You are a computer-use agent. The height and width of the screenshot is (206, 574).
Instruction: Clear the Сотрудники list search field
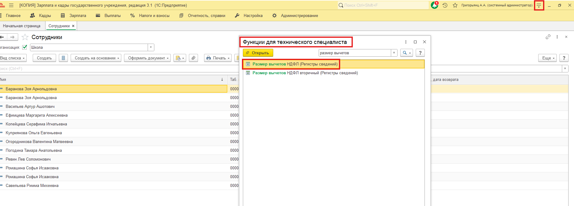tap(565, 68)
